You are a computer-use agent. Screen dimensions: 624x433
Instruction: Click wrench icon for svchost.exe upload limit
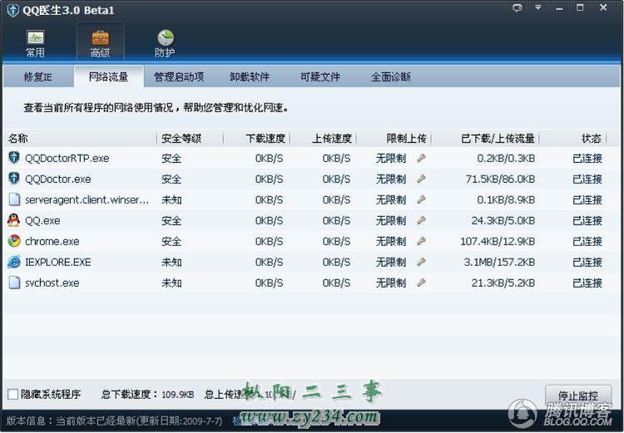(x=422, y=283)
